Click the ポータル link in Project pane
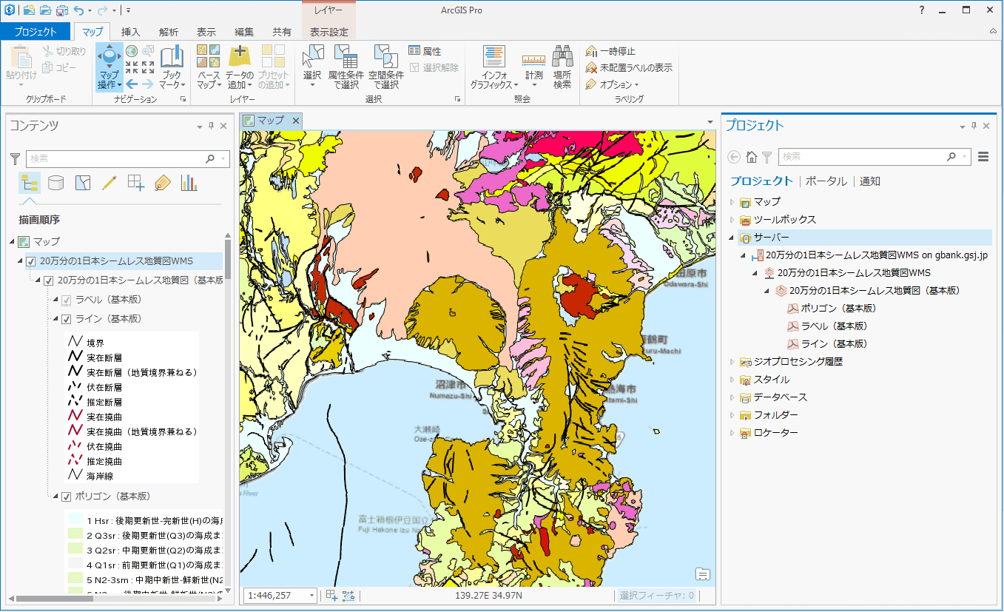Image resolution: width=1004 pixels, height=612 pixels. [x=826, y=181]
